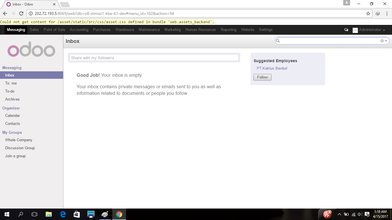This screenshot has height=220, width=392.
Task: Click the Odoo logo in the sidebar
Action: [32, 50]
